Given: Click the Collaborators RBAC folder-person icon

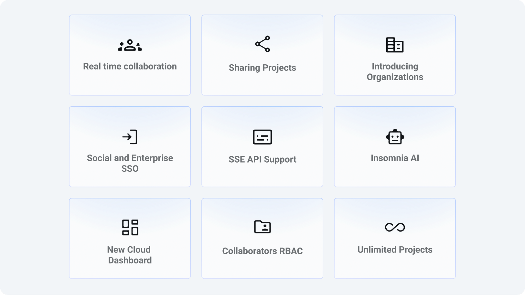Looking at the screenshot, I should (262, 227).
